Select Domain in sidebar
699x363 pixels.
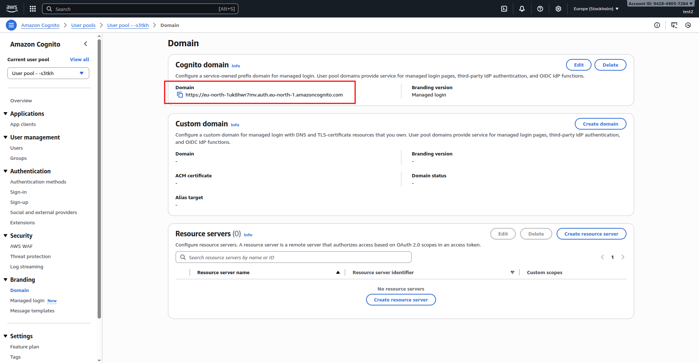20,290
